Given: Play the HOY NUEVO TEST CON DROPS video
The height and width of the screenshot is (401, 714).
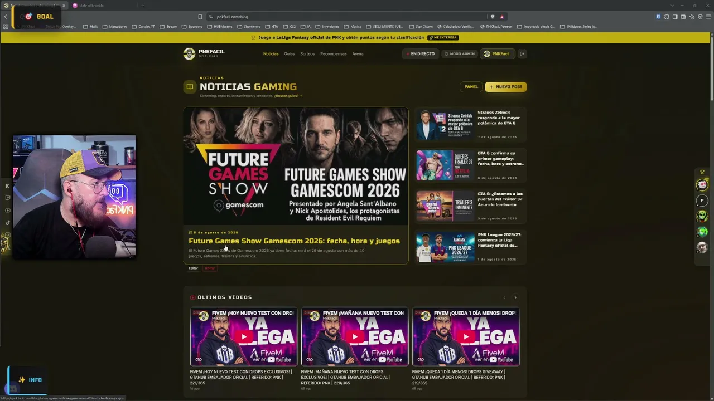Looking at the screenshot, I should [x=244, y=336].
